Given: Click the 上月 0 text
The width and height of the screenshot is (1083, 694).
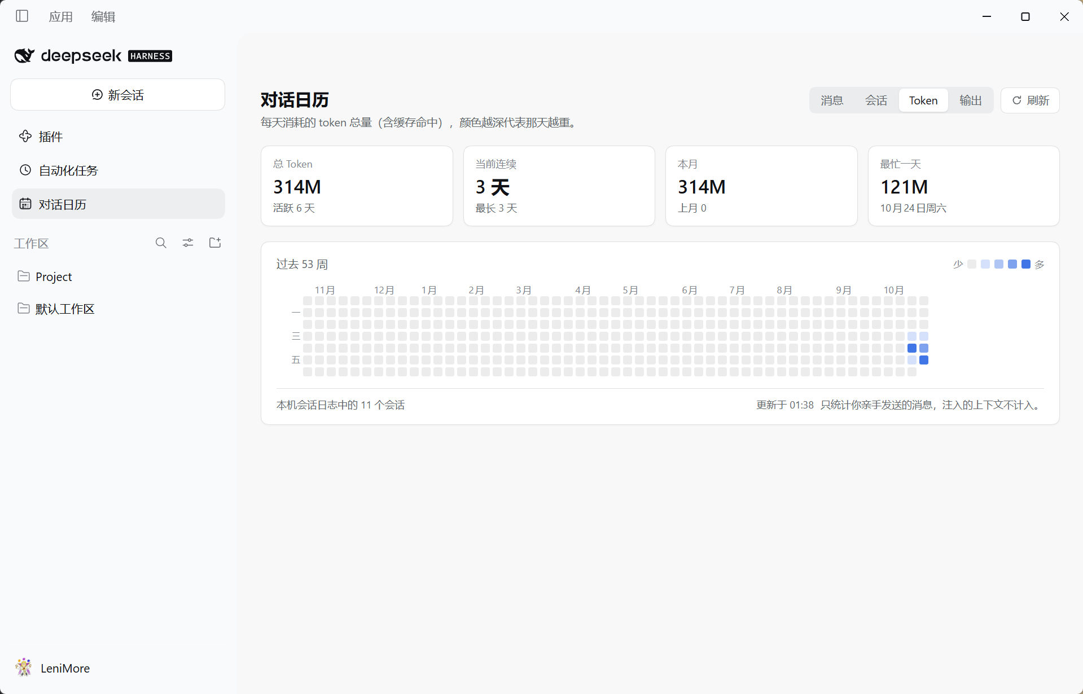Looking at the screenshot, I should pyautogui.click(x=692, y=208).
